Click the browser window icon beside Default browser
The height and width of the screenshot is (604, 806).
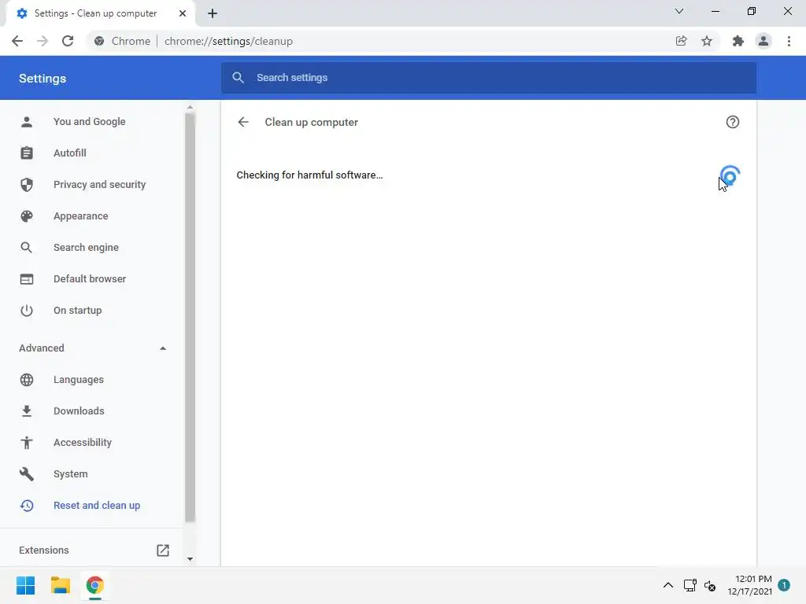tap(27, 279)
